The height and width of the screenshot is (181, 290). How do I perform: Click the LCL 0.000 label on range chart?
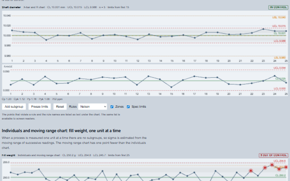280,89
